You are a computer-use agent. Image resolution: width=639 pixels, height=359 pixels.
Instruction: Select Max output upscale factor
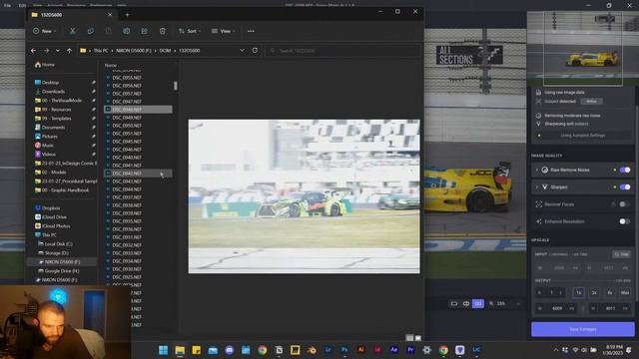[625, 292]
